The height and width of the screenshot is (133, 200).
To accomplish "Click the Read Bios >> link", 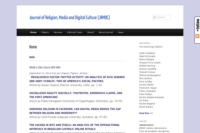I will [x=146, y=113].
